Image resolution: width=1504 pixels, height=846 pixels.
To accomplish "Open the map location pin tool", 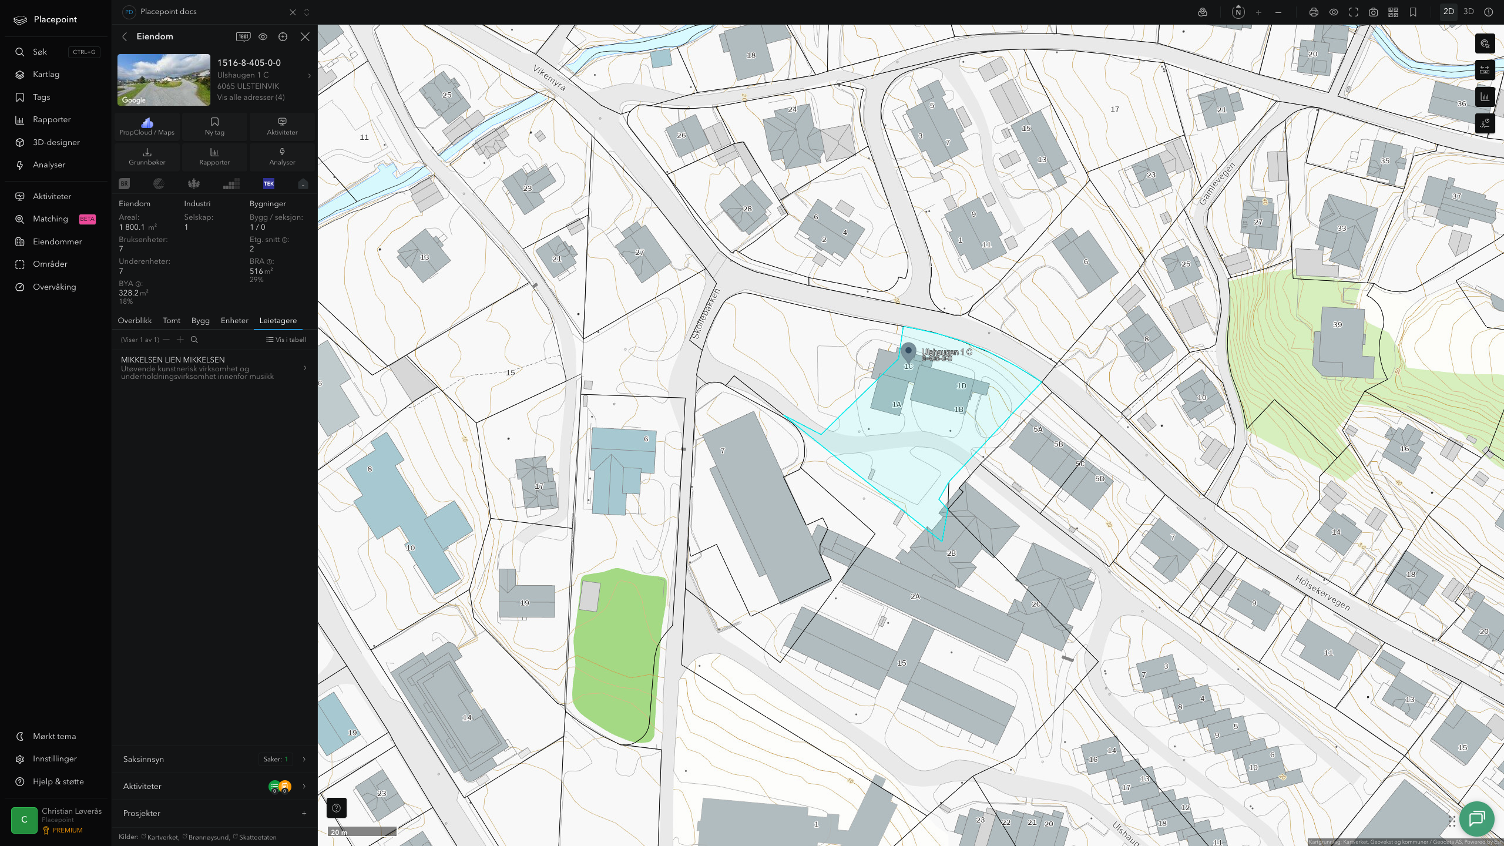I will tap(1203, 12).
